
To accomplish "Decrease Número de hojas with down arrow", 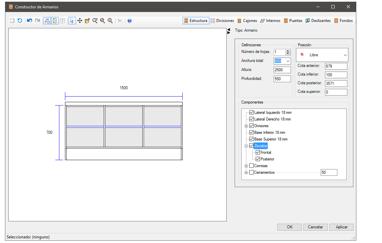I will tap(288, 54).
